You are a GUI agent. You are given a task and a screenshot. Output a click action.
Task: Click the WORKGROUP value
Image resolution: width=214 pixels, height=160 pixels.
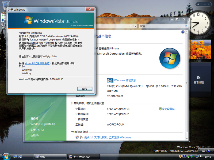tap(115, 125)
